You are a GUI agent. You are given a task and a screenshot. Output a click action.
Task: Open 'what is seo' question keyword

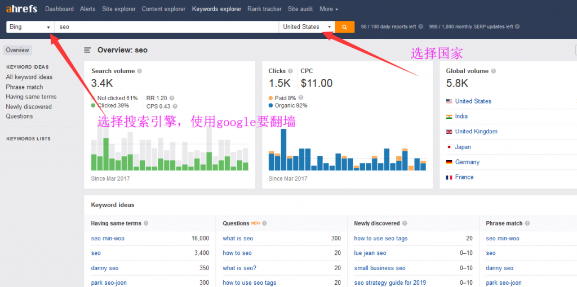pyautogui.click(x=238, y=239)
